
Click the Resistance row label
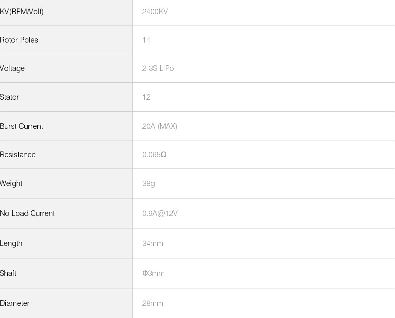click(x=18, y=155)
